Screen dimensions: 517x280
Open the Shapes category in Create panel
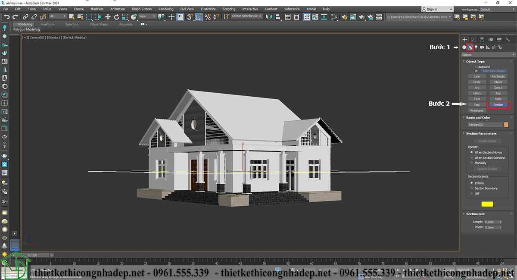click(470, 47)
